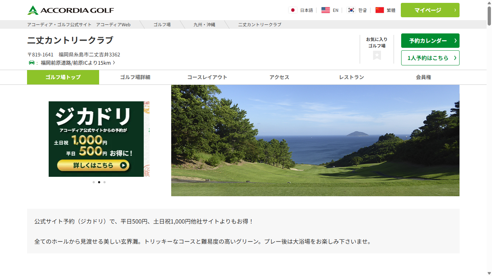Select the US flag icon
Viewport: 492px width, 276px height.
[x=325, y=10]
